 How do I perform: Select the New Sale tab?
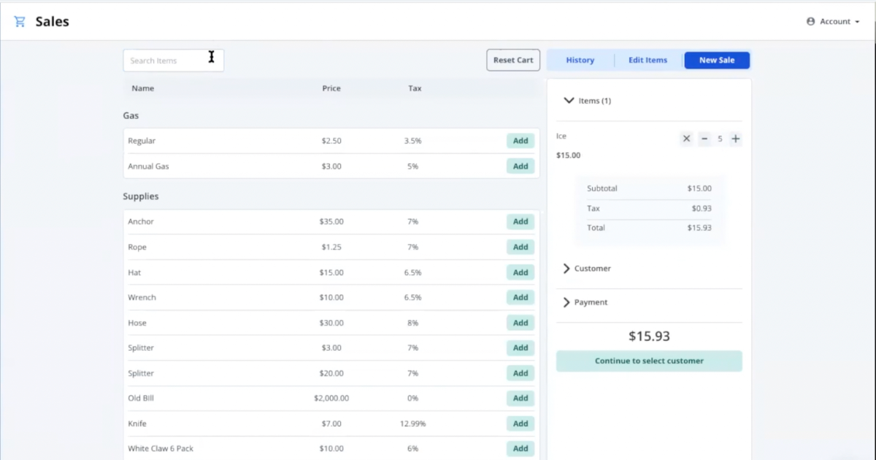[x=717, y=60]
